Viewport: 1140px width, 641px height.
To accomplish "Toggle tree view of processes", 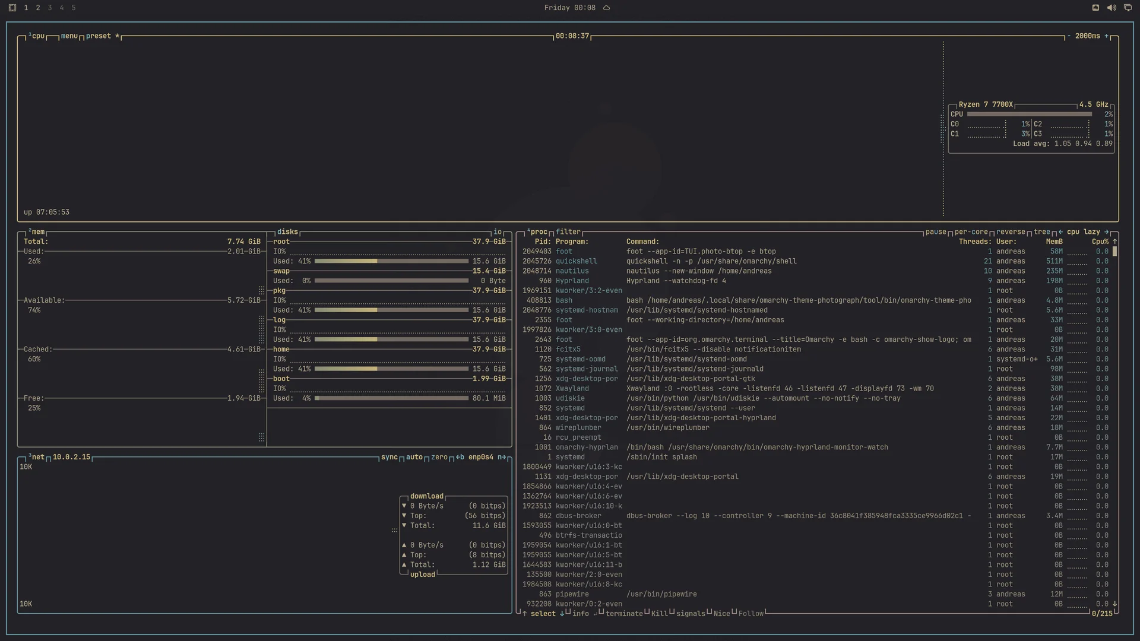I will [1042, 232].
